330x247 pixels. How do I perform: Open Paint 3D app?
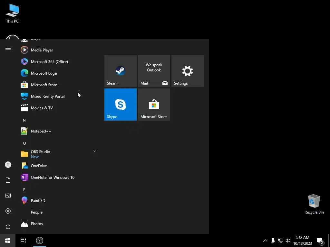click(59, 200)
